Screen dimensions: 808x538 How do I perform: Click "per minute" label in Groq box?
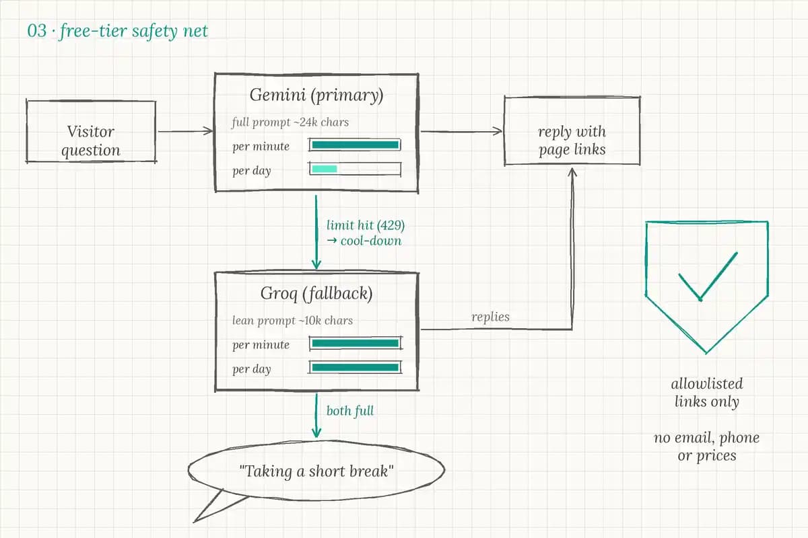point(261,345)
